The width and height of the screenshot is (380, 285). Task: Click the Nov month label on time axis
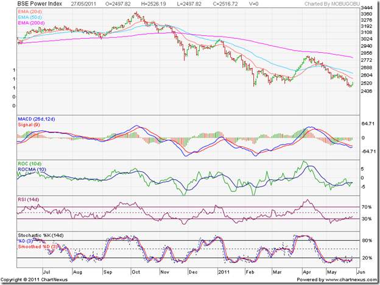coord(164,272)
